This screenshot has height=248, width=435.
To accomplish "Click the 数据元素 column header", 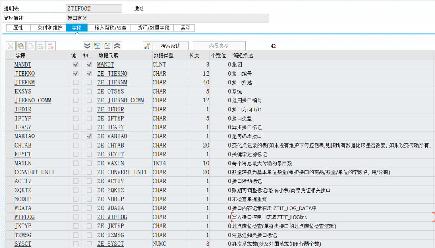I will click(x=124, y=55).
